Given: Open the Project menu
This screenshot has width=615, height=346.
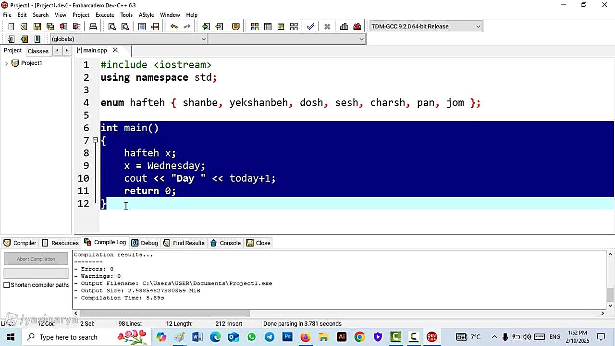Looking at the screenshot, I should [81, 15].
